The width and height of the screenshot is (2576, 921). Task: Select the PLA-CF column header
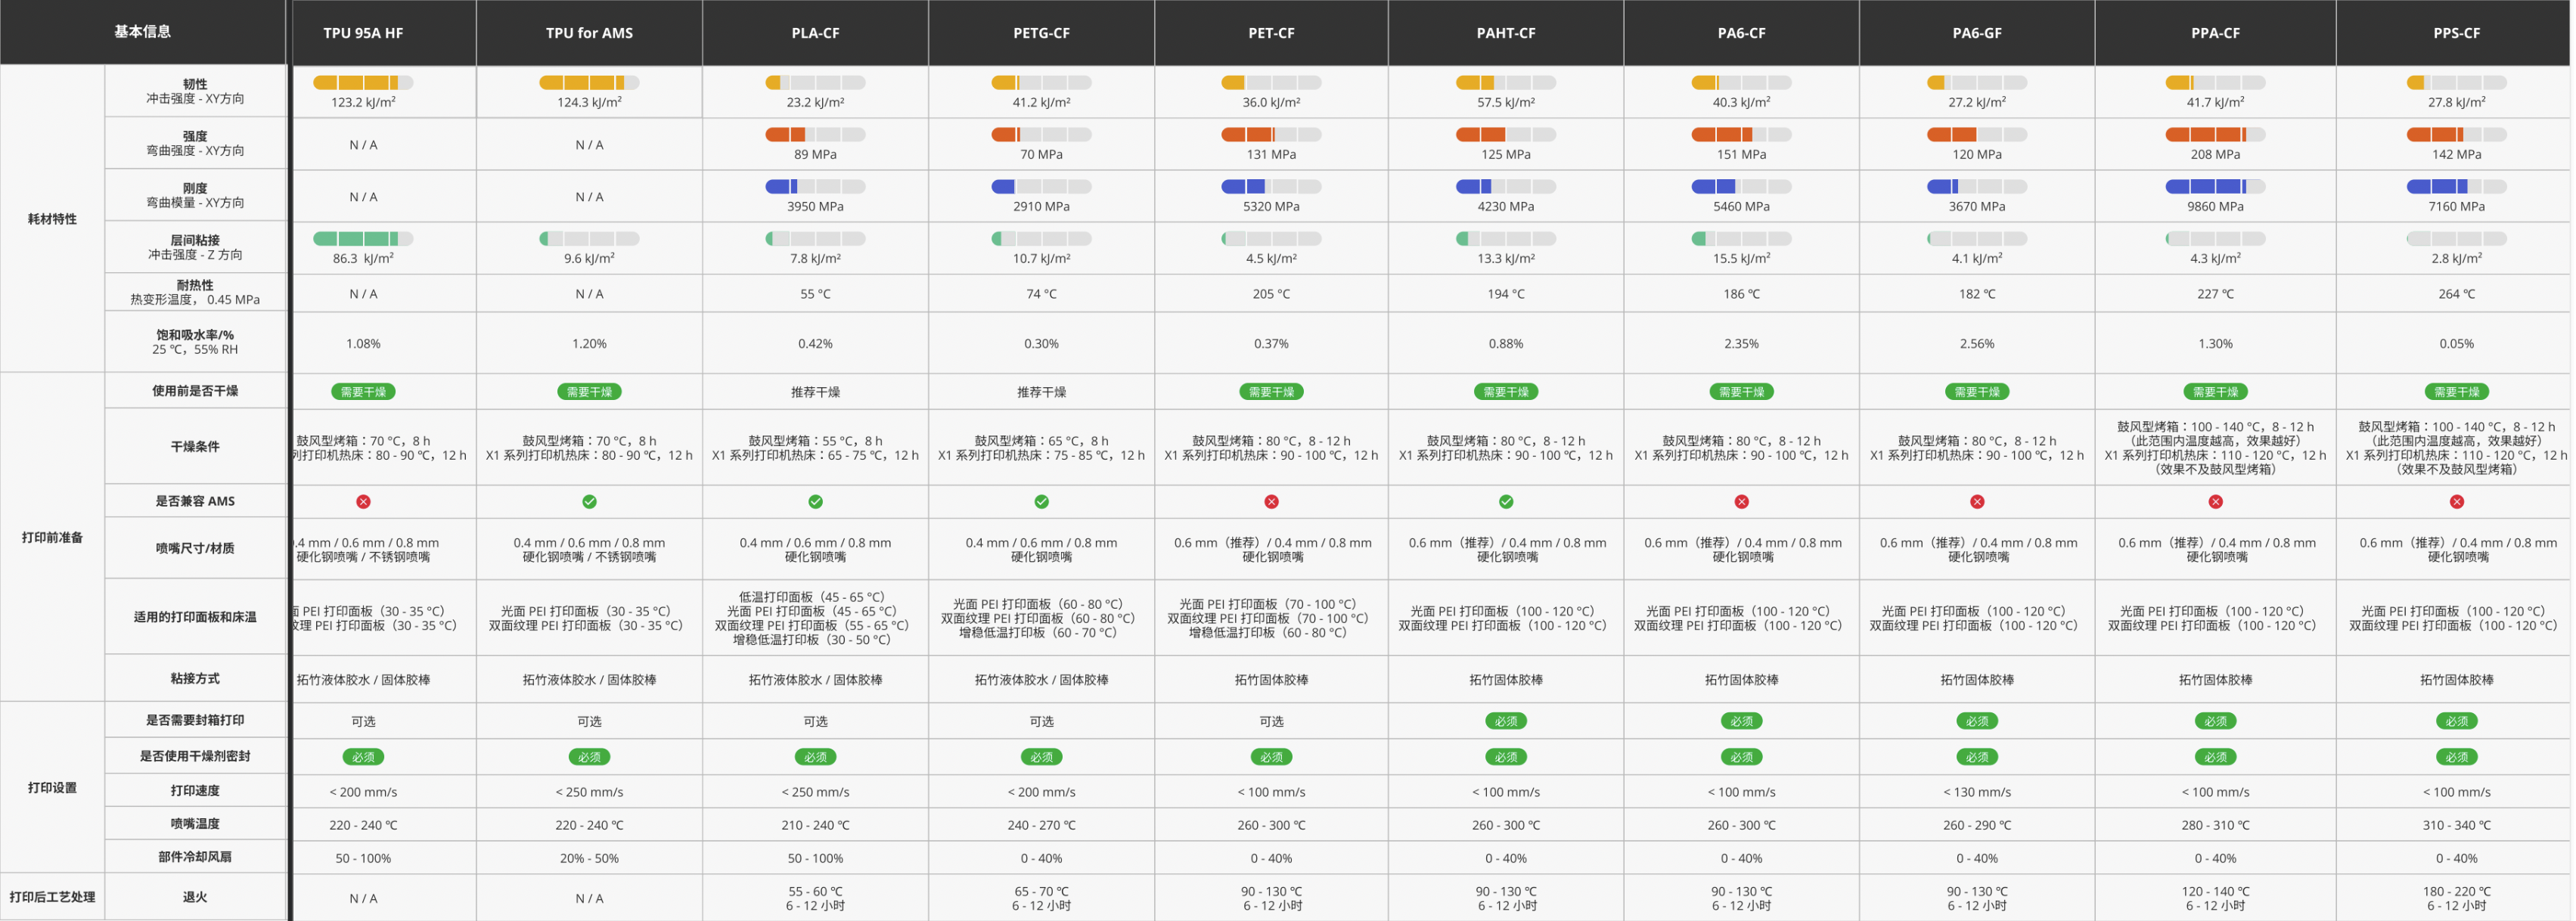pyautogui.click(x=815, y=33)
